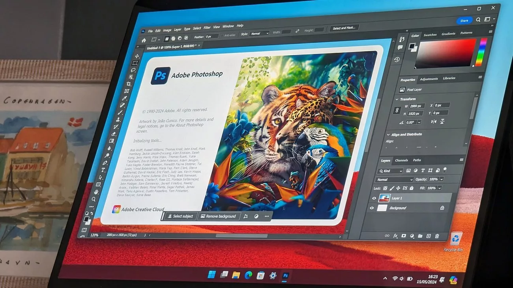This screenshot has width=513, height=288.
Task: Click the Select and Mask button
Action: pyautogui.click(x=344, y=28)
